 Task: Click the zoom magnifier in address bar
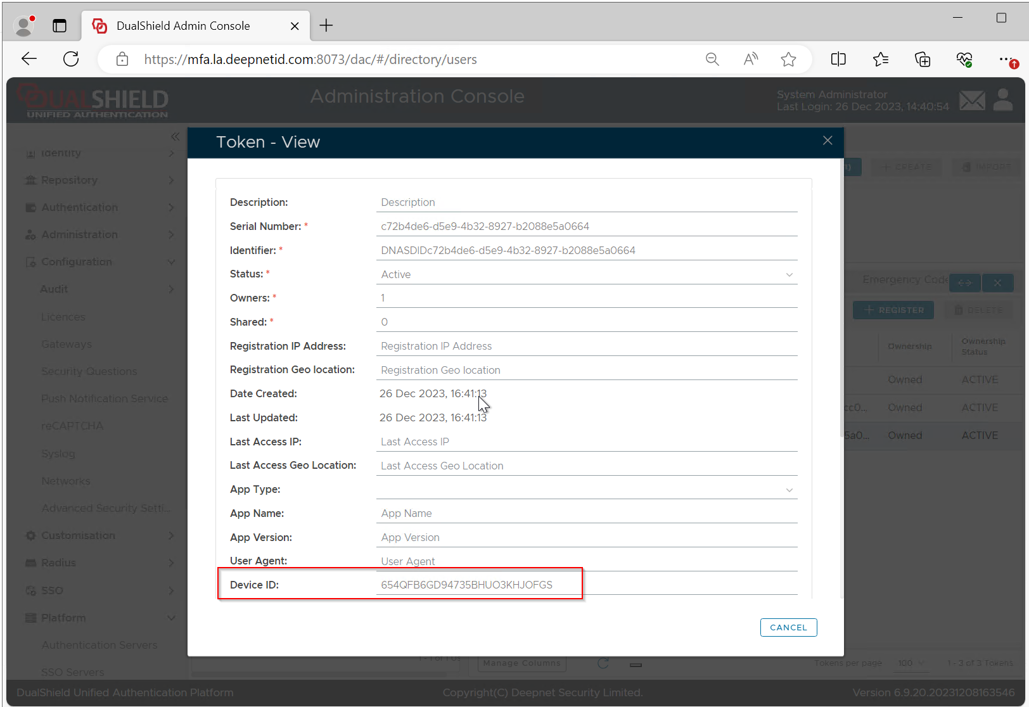[x=712, y=60]
